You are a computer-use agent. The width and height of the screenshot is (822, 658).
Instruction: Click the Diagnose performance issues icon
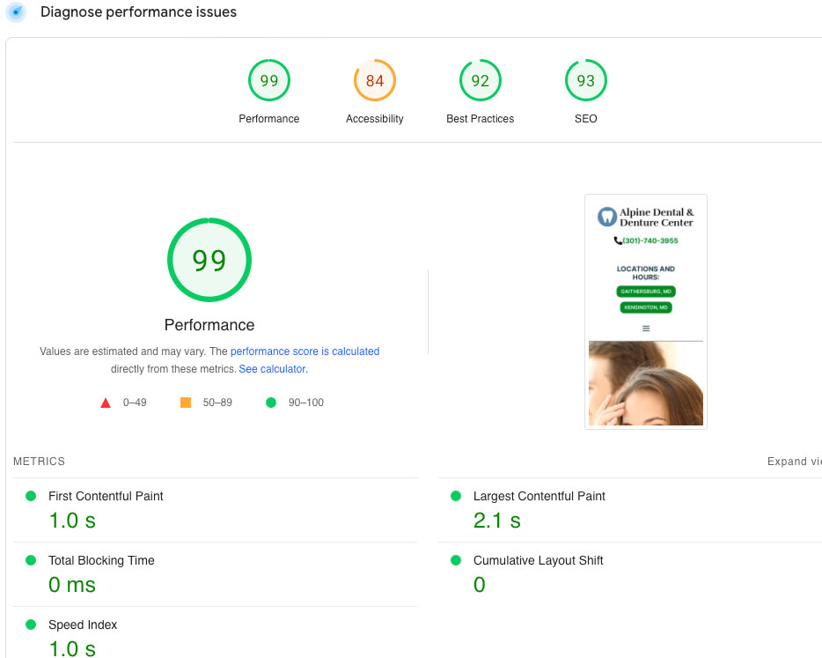point(16,12)
